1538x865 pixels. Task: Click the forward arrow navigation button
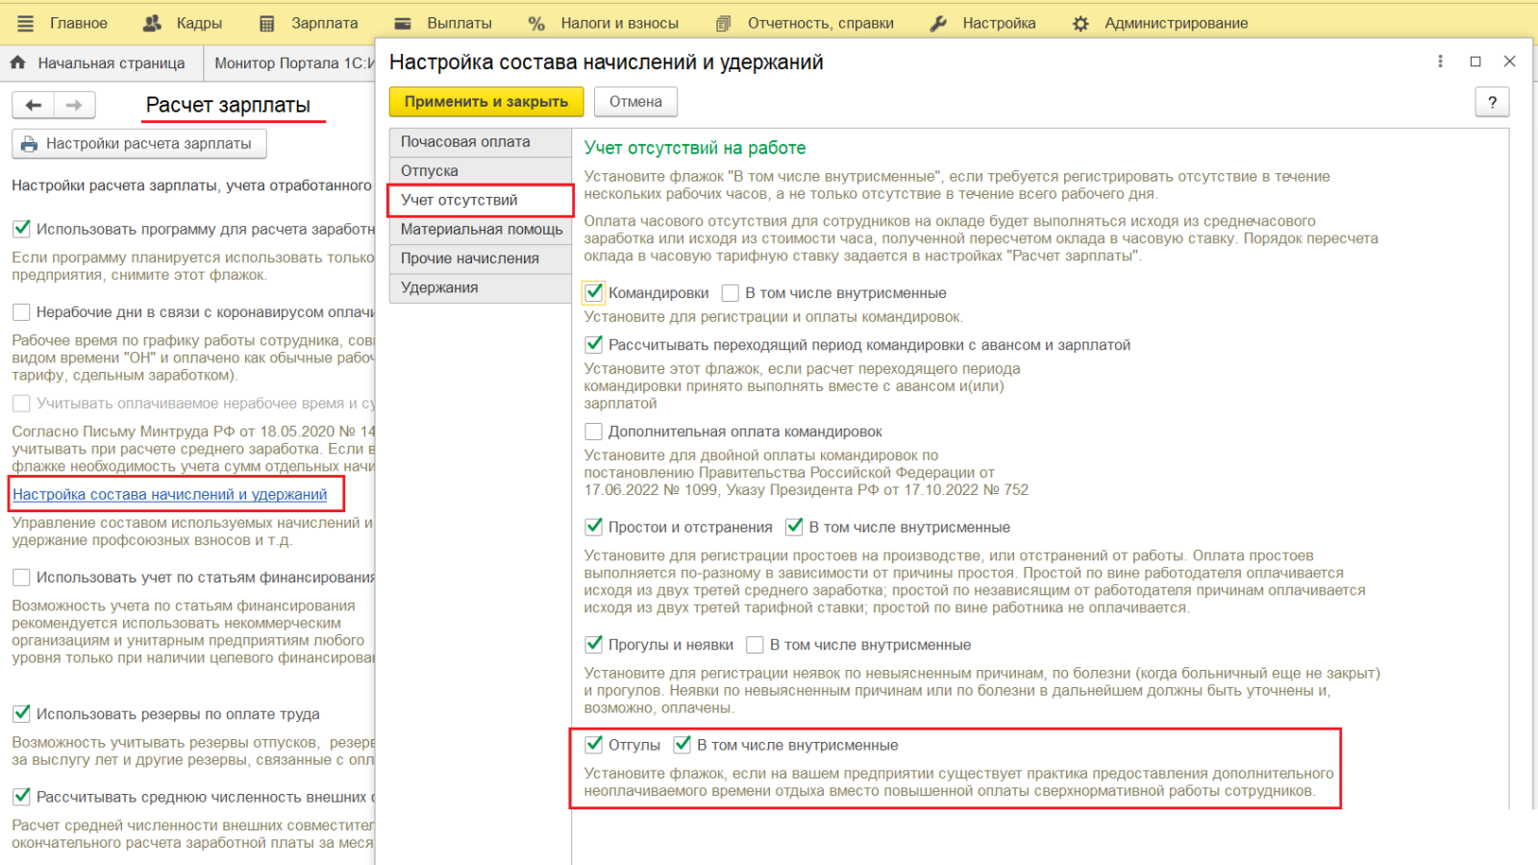pyautogui.click(x=74, y=105)
